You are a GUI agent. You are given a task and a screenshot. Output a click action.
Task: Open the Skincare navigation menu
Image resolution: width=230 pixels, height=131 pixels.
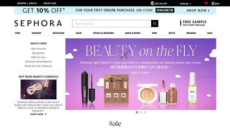[x=58, y=33]
